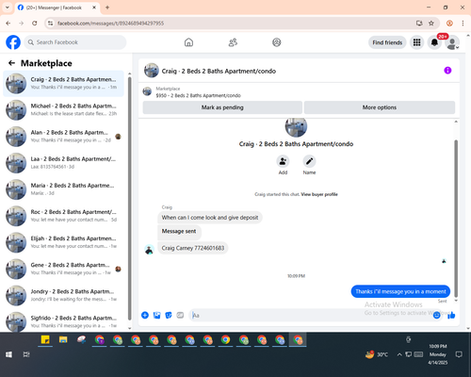Image resolution: width=471 pixels, height=377 pixels.
Task: Open Michael's apartment conversation
Action: (63, 109)
